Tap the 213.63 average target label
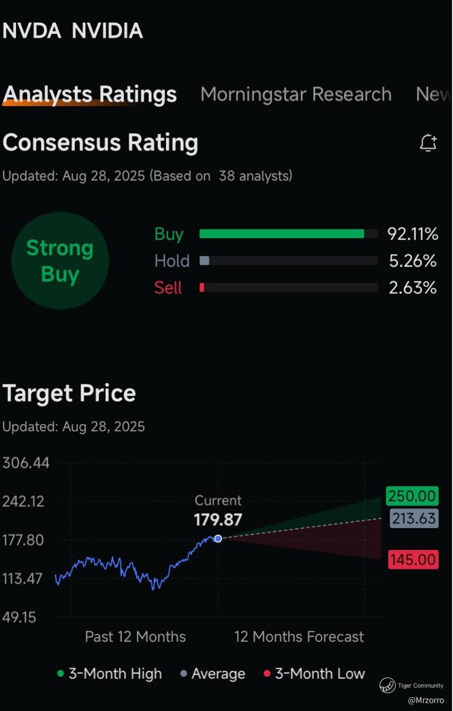Image resolution: width=453 pixels, height=711 pixels. pos(414,518)
